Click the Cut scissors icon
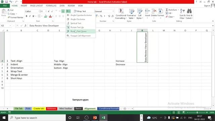Viewport: 215px width, 121px height. (x=8, y=10)
